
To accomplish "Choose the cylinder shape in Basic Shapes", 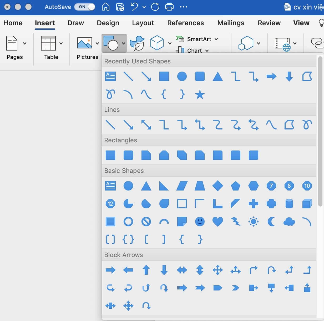I will coord(289,204).
